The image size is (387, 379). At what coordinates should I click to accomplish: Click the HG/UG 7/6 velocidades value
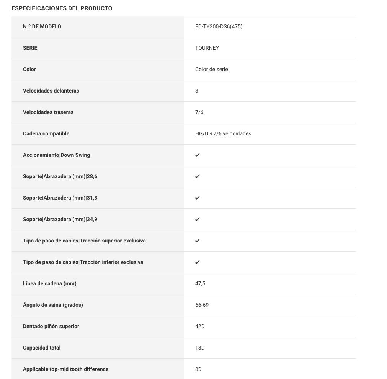point(223,133)
